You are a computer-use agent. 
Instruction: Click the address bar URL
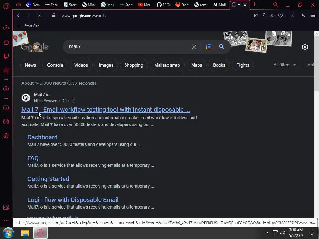coord(83,16)
